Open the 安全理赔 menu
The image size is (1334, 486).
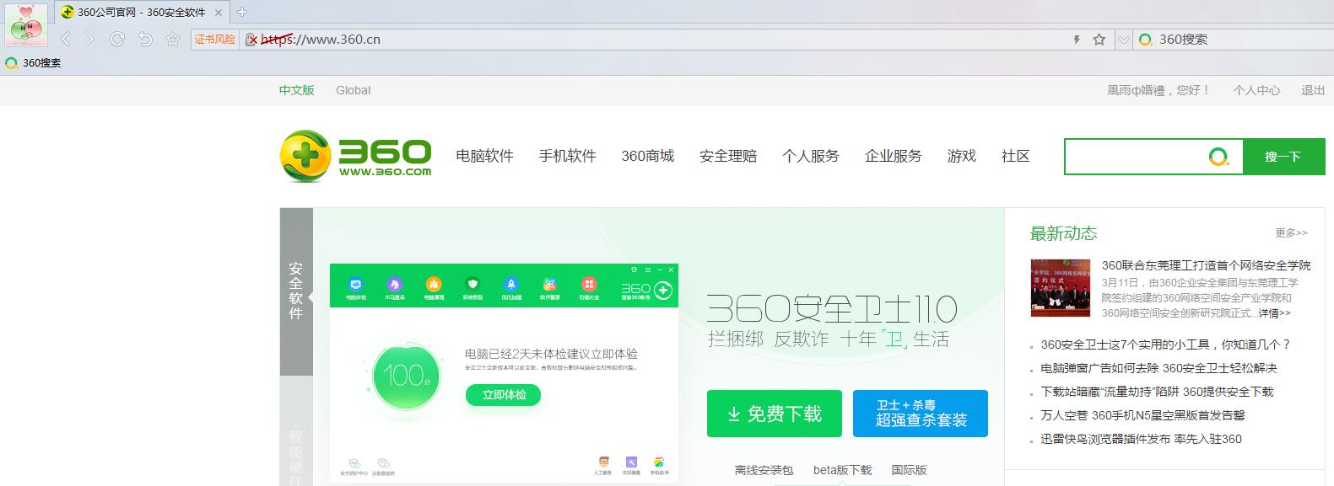tap(727, 156)
